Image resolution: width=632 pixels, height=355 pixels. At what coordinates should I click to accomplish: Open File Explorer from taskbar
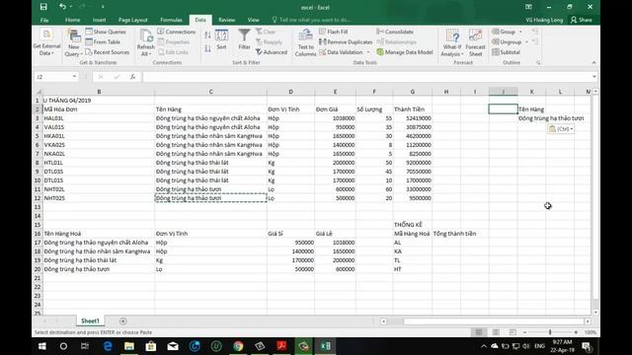click(129, 346)
